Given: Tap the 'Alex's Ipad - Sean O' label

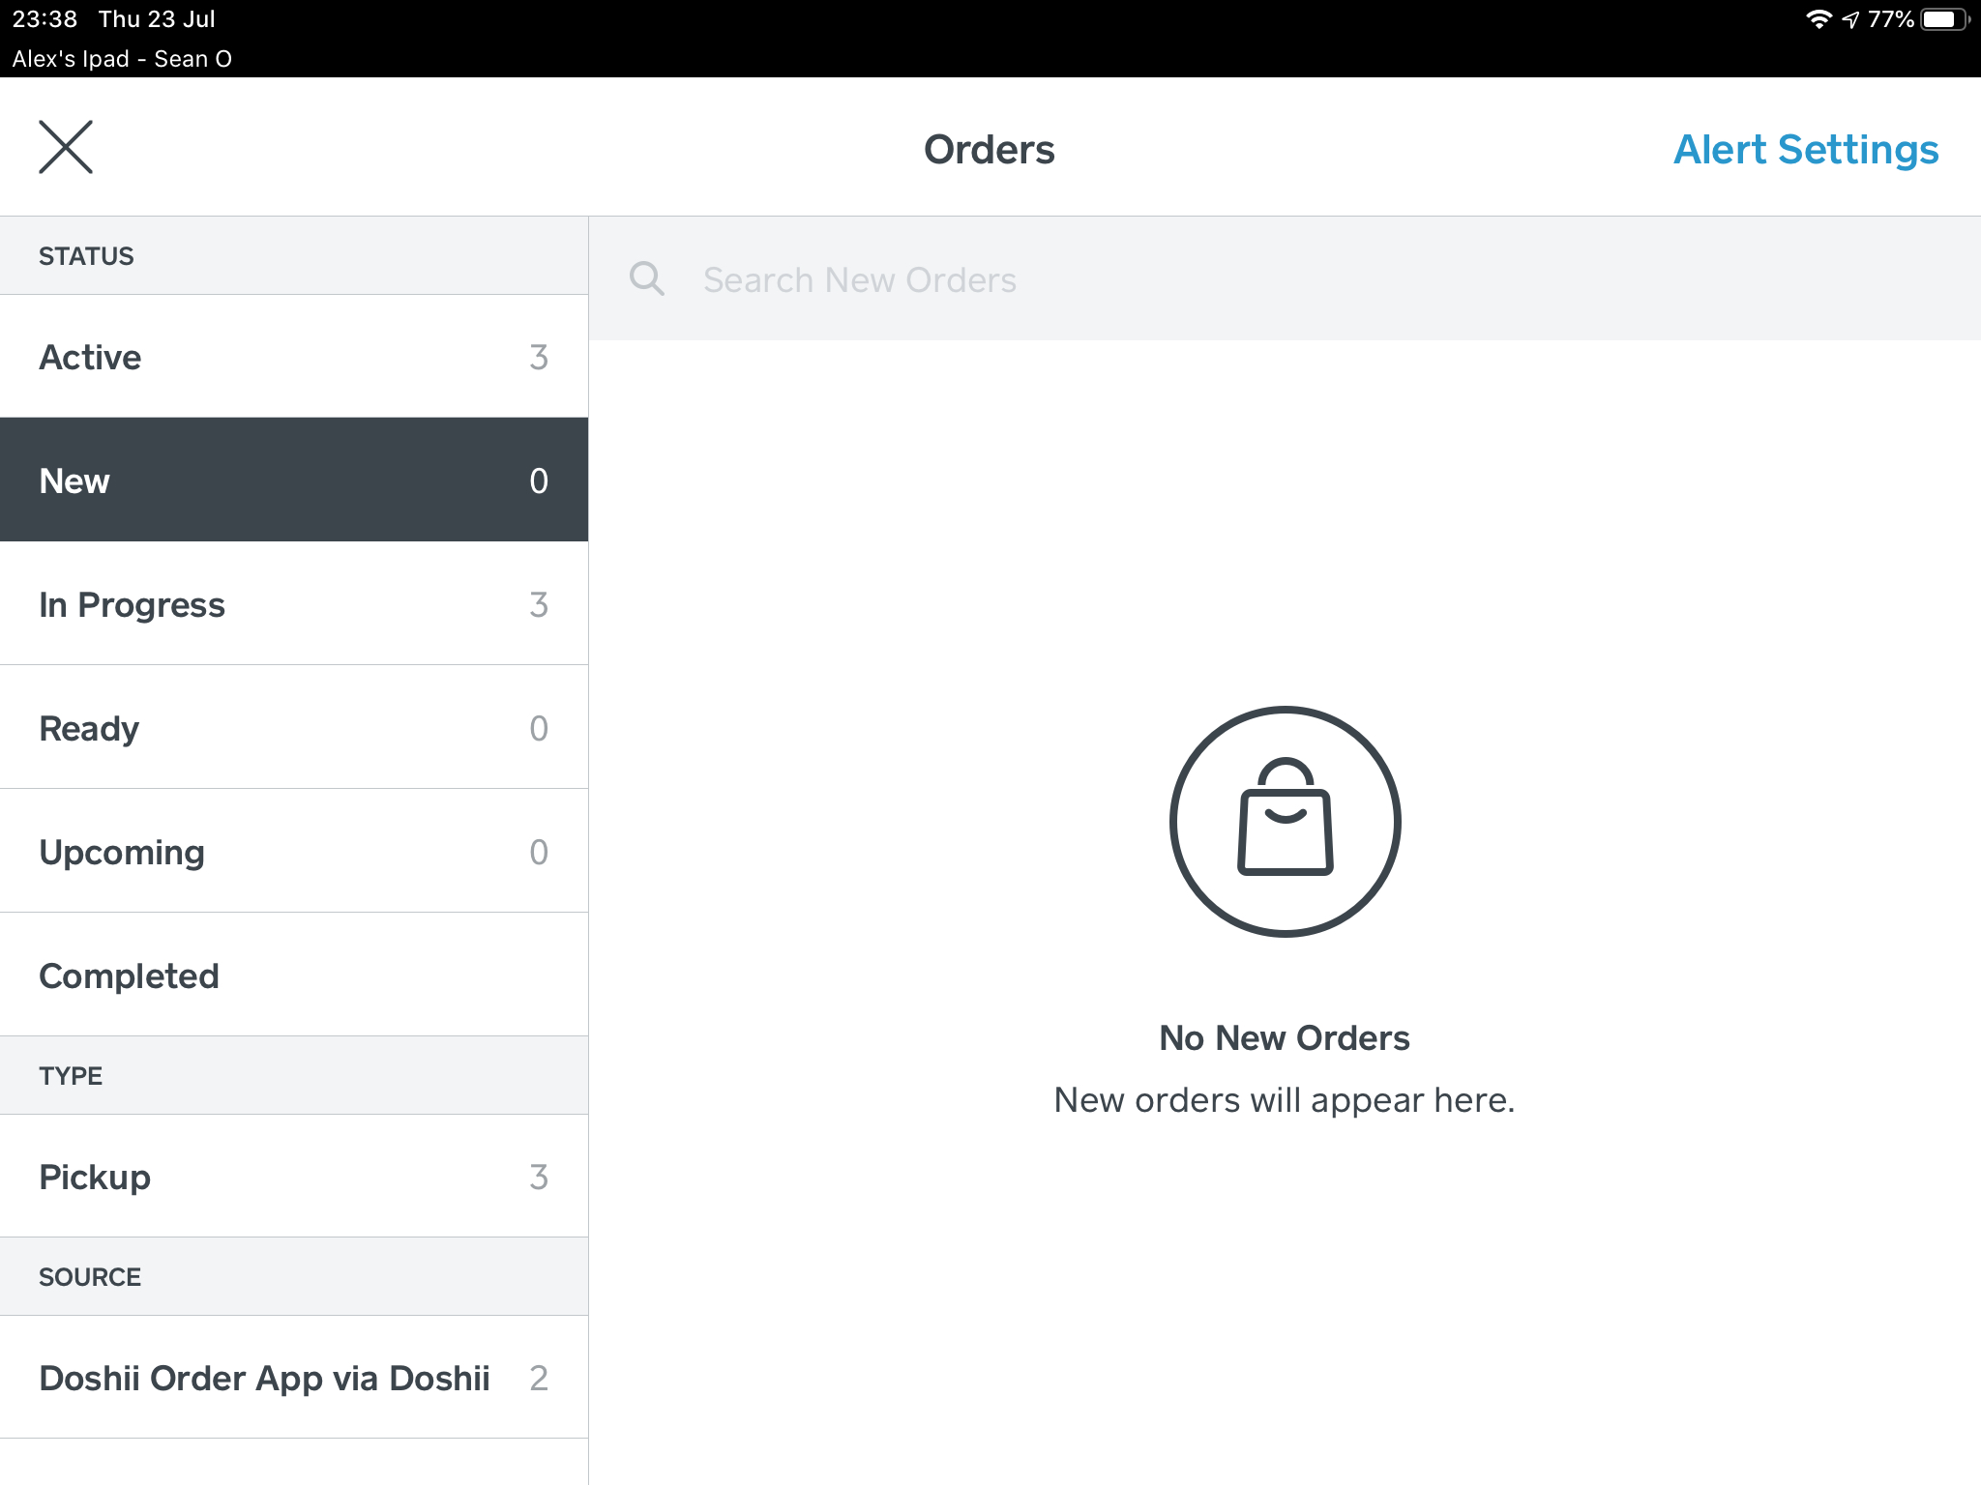Looking at the screenshot, I should pos(122,59).
